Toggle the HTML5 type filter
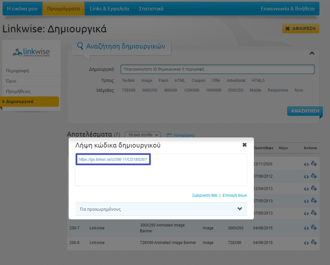This screenshot has height=265, width=330. point(258,81)
